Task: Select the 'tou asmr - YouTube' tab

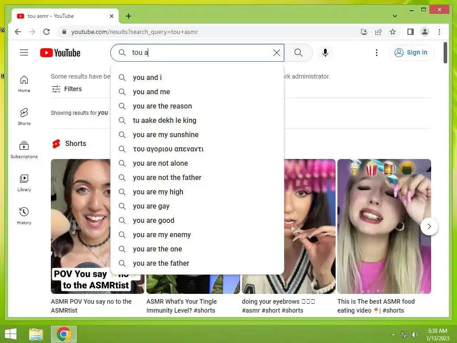Action: (x=65, y=16)
